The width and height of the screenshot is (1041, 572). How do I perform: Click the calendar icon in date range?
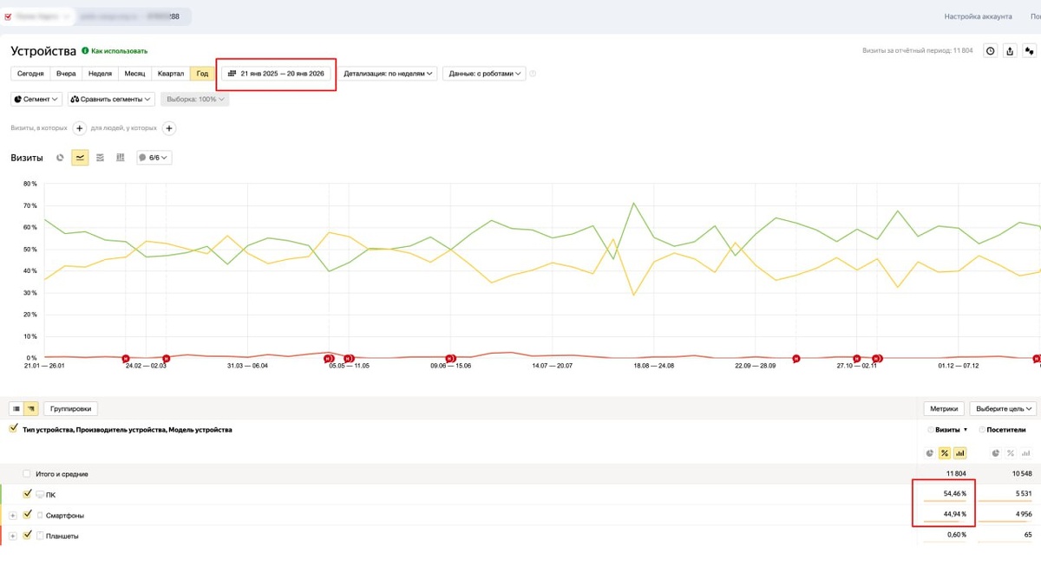click(x=232, y=74)
